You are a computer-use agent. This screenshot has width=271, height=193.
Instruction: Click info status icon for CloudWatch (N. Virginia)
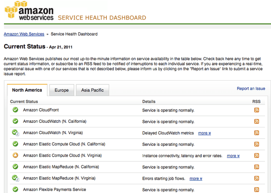pyautogui.click(x=15, y=132)
